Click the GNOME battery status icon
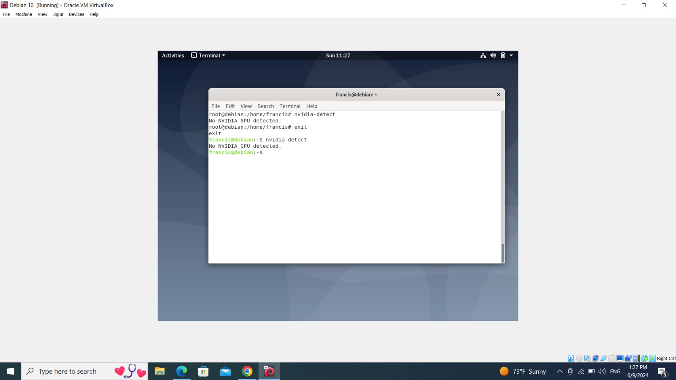The image size is (676, 380). 503,55
